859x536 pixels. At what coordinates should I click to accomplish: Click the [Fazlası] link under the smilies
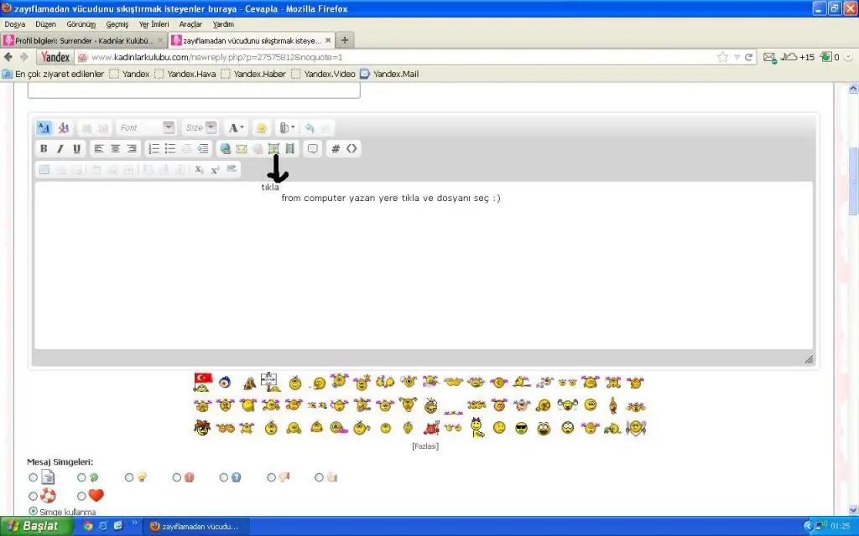tap(425, 446)
